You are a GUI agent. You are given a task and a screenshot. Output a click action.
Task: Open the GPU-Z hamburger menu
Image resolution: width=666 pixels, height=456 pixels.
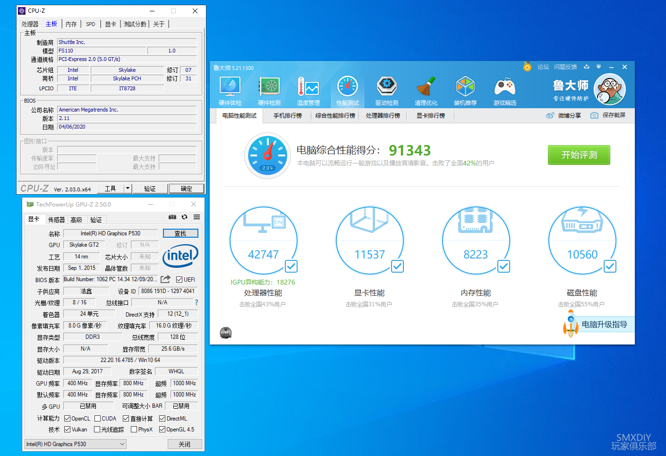click(197, 217)
